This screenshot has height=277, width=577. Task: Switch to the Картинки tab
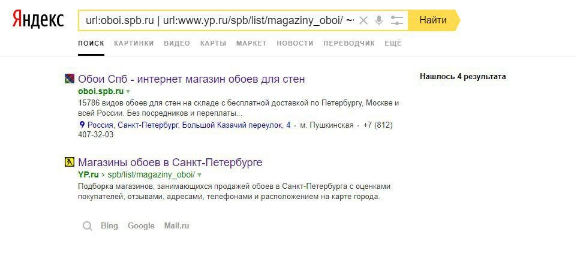[134, 43]
